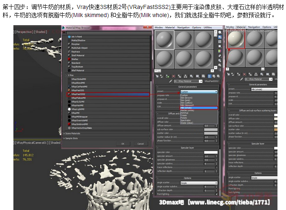
Task: Pick material eyedropper in middle Material Editor
Action: (171, 81)
